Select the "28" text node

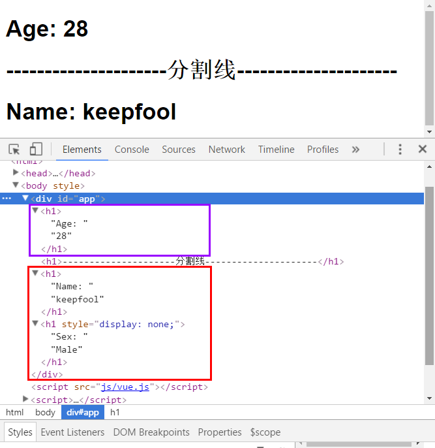(x=61, y=236)
